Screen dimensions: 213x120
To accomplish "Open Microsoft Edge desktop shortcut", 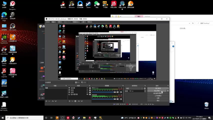I will tap(4, 17).
